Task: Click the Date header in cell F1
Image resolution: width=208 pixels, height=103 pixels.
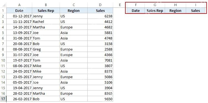Action: pyautogui.click(x=136, y=10)
